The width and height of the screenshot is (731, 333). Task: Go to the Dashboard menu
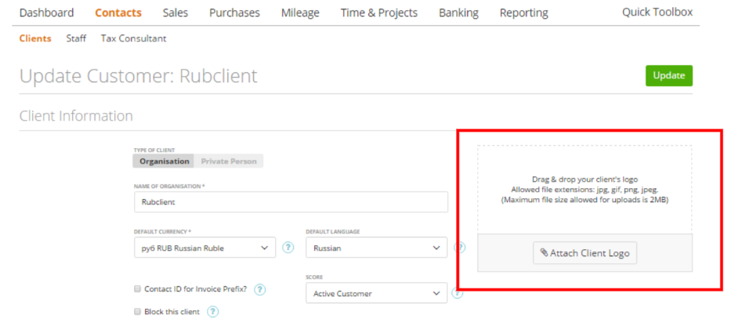point(47,13)
